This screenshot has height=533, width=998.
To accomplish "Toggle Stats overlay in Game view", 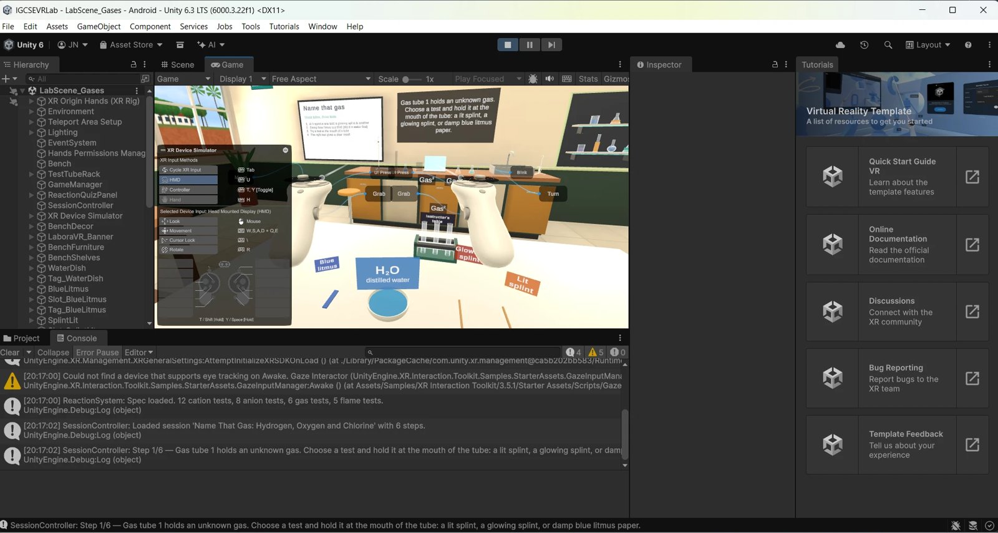I will point(588,79).
